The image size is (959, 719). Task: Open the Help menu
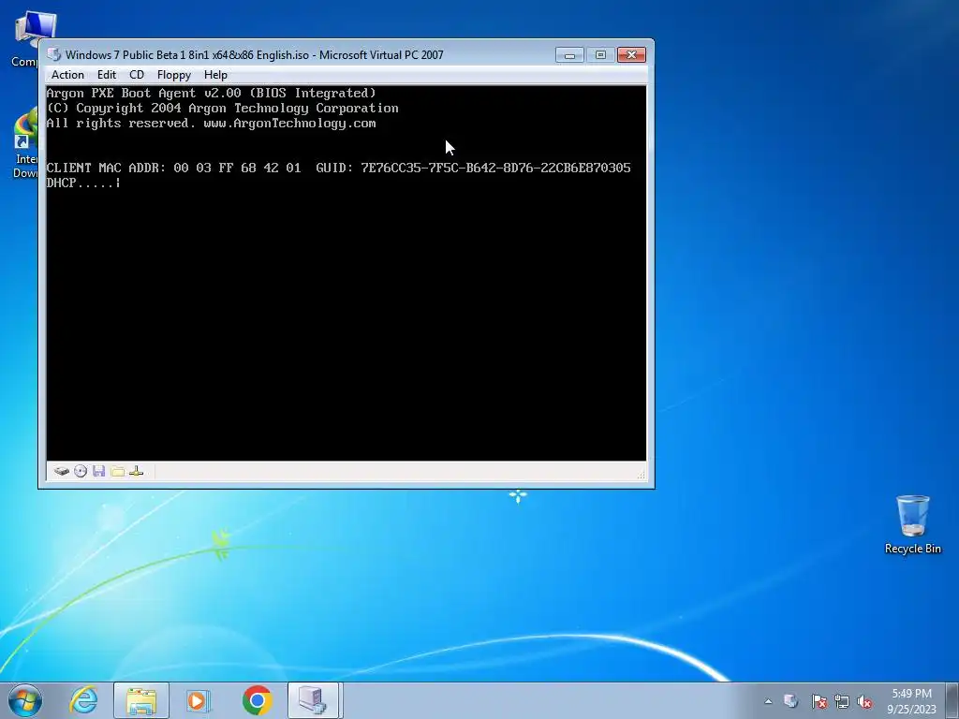pyautogui.click(x=215, y=75)
